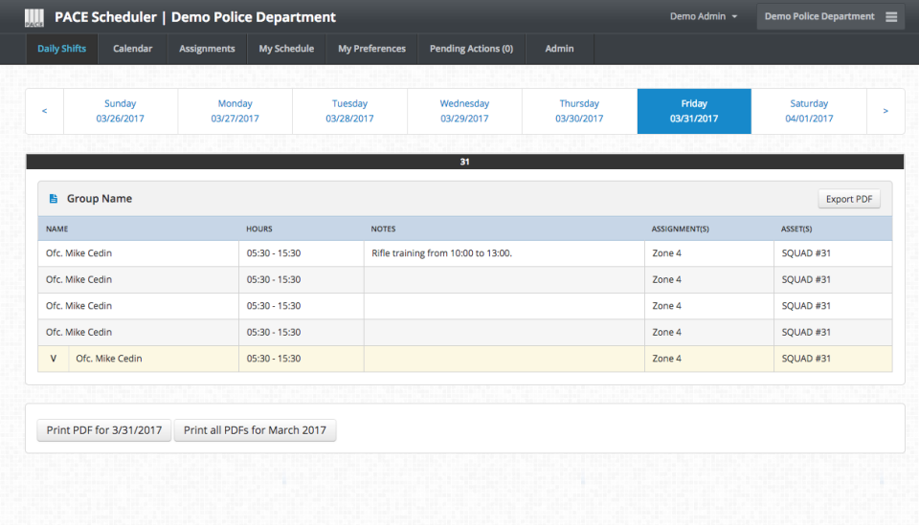
Task: Open the Assignments tab
Action: pyautogui.click(x=207, y=49)
